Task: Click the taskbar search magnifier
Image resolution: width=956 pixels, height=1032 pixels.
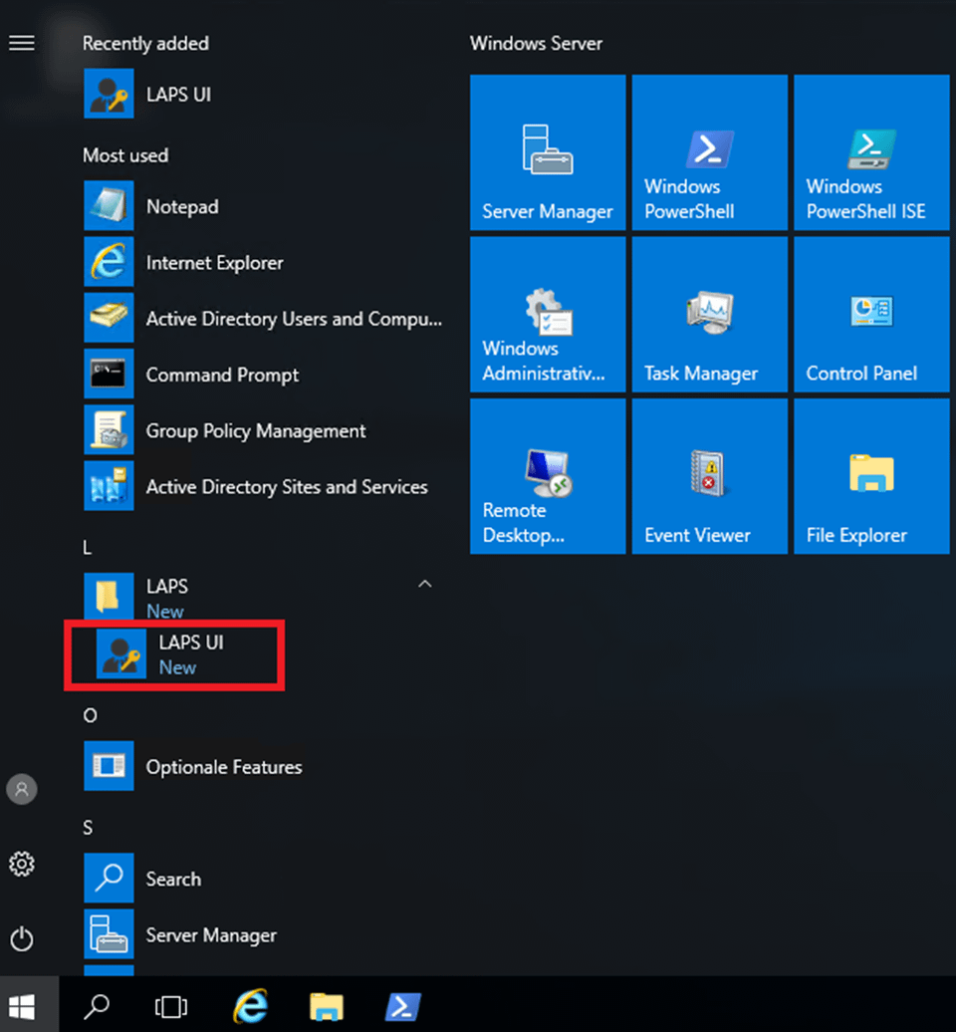Action: tap(98, 1006)
